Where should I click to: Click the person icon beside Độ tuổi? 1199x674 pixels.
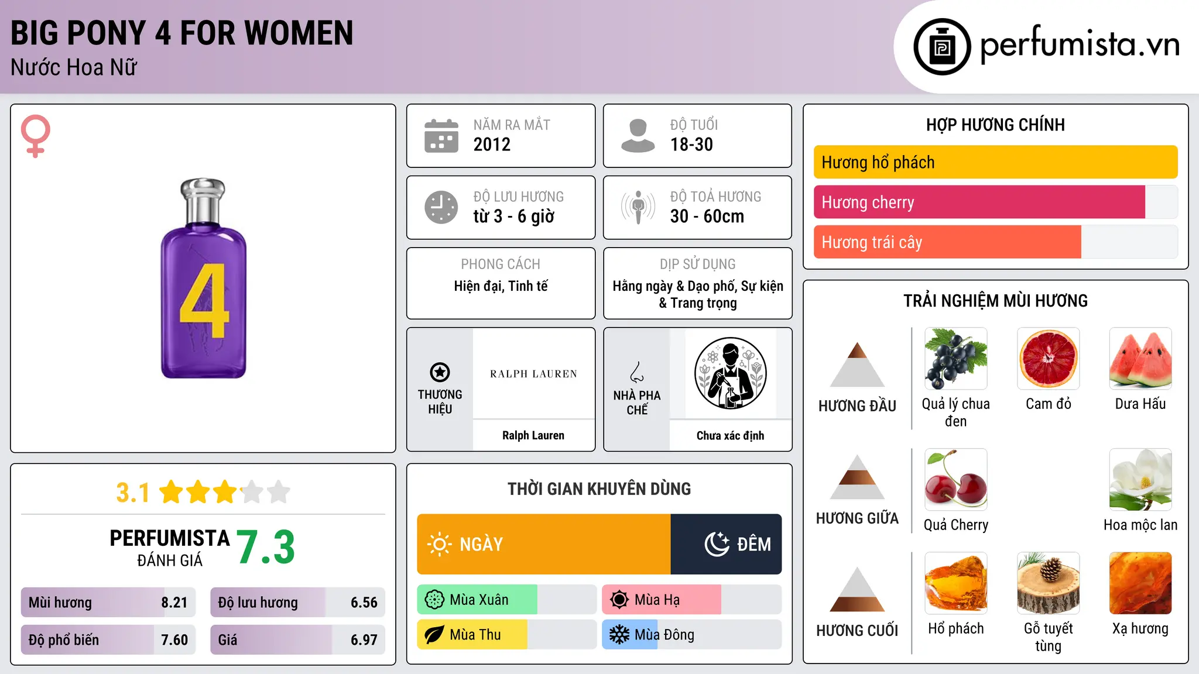[x=638, y=136]
